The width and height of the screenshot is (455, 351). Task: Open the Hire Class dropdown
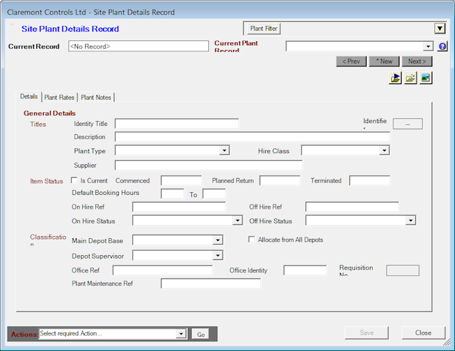click(384, 151)
